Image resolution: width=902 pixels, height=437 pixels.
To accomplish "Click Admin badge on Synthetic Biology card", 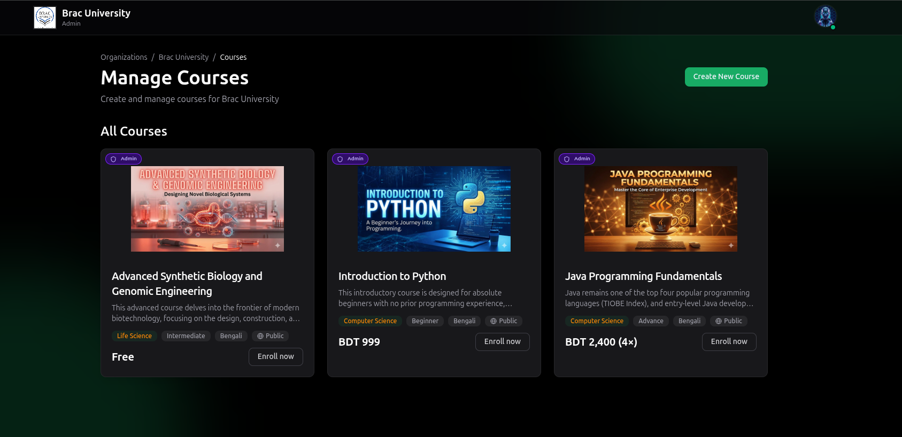I will pyautogui.click(x=124, y=159).
